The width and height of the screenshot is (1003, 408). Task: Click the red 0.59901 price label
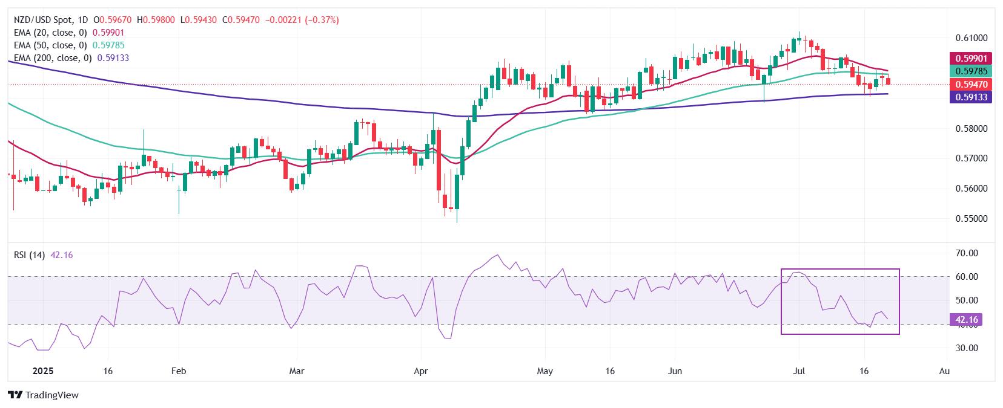point(972,59)
